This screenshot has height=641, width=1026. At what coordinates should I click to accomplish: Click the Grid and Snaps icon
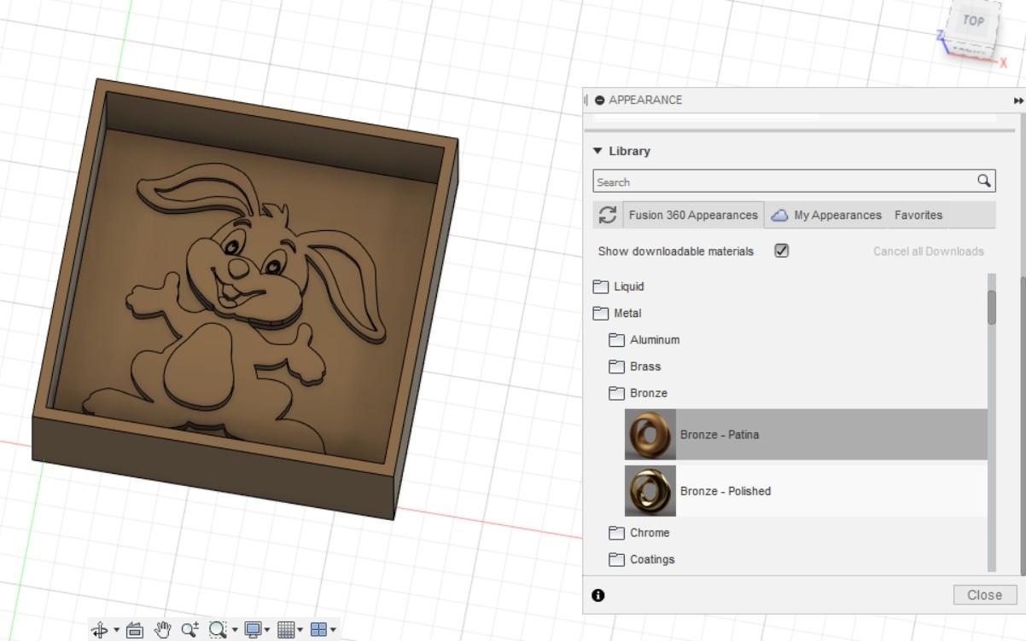286,630
